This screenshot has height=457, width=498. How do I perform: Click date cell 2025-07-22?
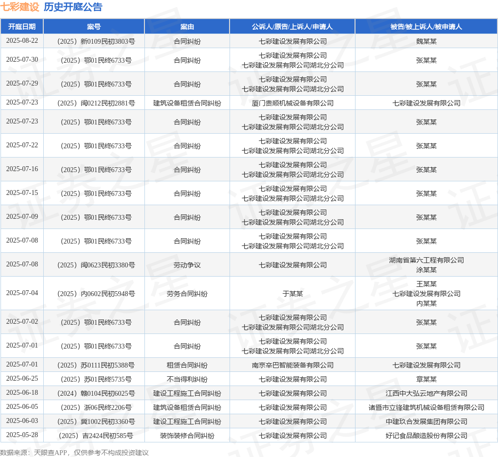(22, 145)
